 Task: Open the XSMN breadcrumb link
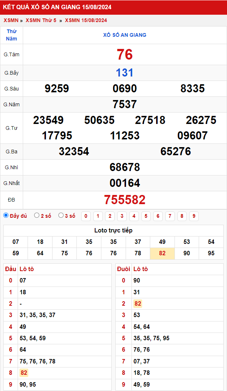coord(11,20)
